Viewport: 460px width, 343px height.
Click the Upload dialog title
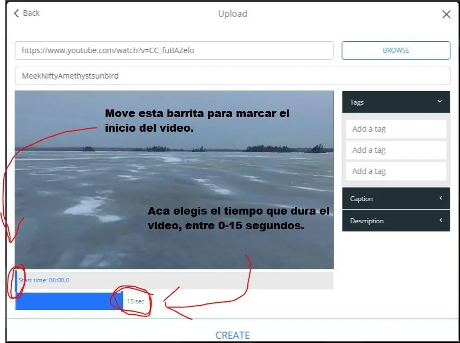(x=233, y=14)
